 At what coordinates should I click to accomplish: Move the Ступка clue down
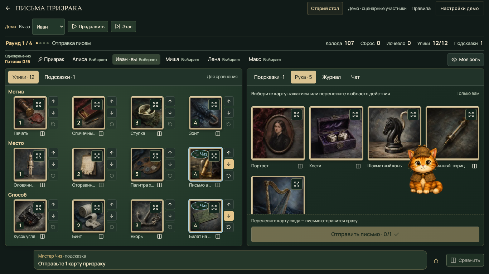170,113
